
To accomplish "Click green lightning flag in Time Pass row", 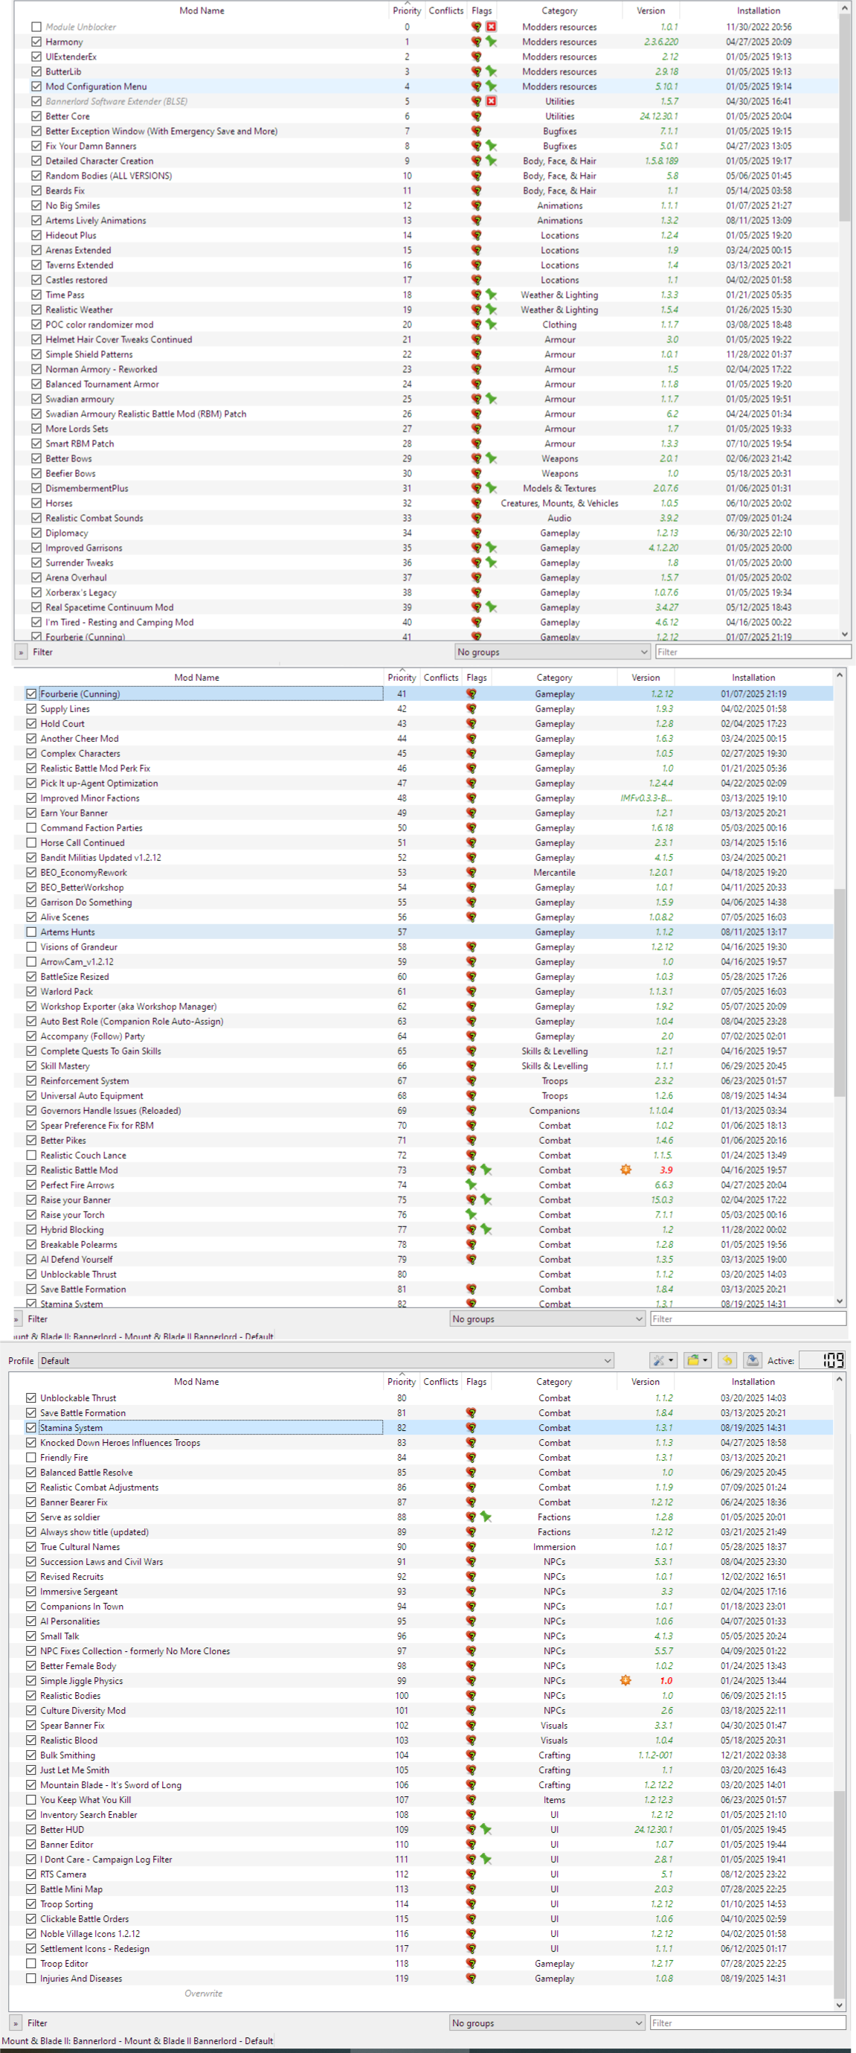I will coord(492,295).
